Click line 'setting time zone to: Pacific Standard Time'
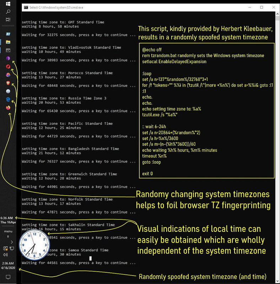Image resolution: width=280 pixels, height=284 pixels. click(67, 124)
